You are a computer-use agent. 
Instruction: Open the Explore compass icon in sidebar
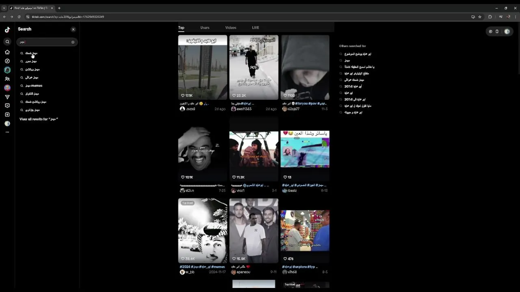7,61
